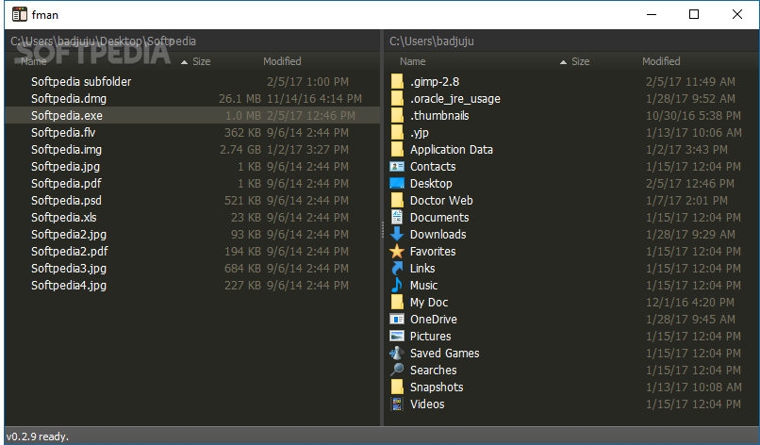Select the Downloads folder name
The width and height of the screenshot is (760, 445).
(438, 234)
